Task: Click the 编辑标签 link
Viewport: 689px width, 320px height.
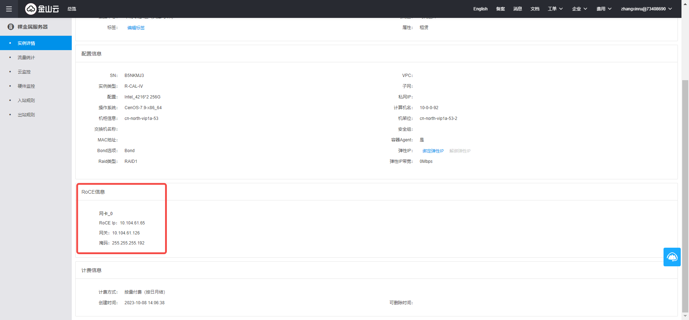Action: [x=136, y=28]
